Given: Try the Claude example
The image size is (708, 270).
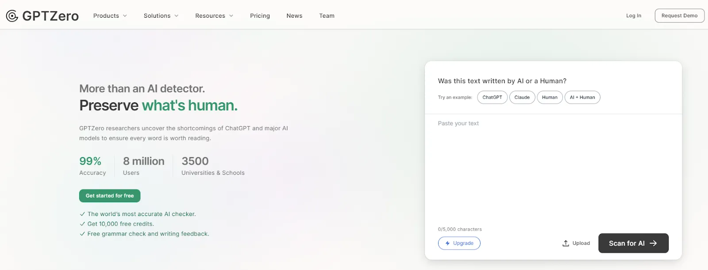Looking at the screenshot, I should tap(522, 97).
